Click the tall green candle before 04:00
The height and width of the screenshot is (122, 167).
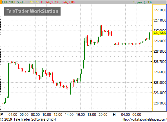pos(9,80)
